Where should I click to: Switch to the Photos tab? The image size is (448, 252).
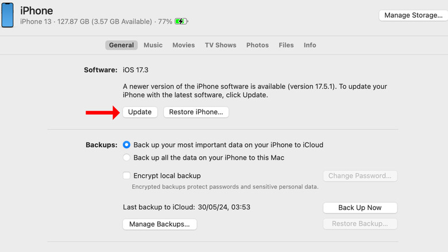click(x=257, y=45)
